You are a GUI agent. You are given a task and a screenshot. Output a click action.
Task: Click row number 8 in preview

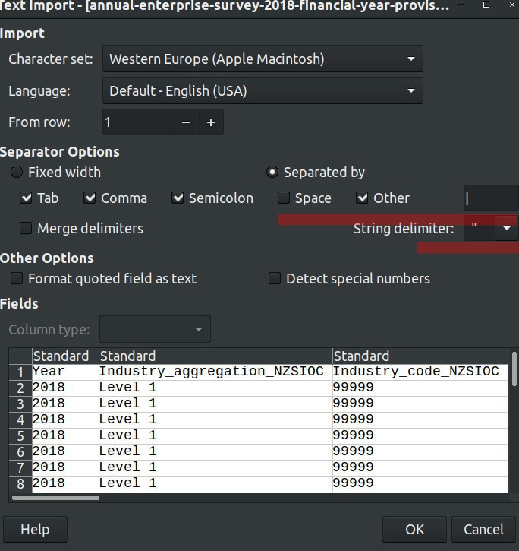[20, 484]
